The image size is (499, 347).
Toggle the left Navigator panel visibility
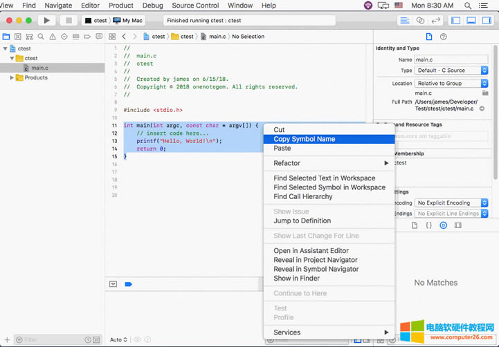pyautogui.click(x=455, y=21)
